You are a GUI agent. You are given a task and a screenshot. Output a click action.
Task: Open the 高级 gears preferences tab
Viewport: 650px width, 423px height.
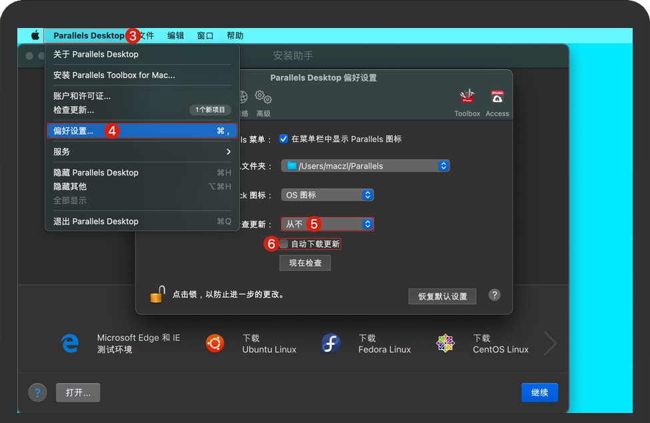point(263,103)
